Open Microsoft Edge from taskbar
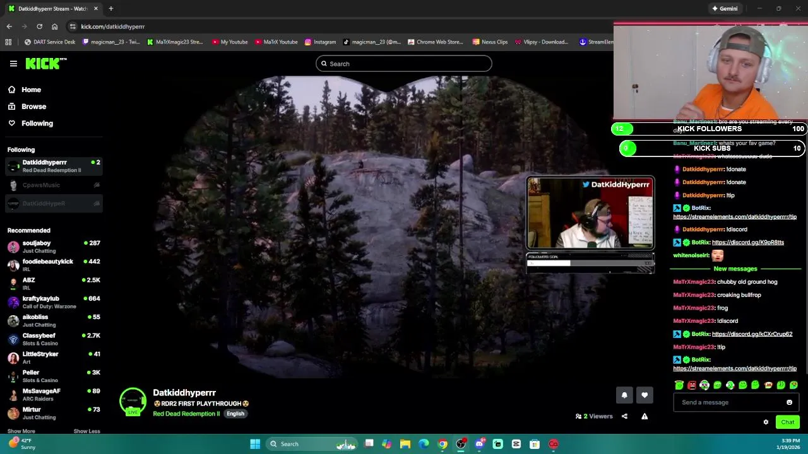Viewport: 808px width, 454px height. coord(424,444)
